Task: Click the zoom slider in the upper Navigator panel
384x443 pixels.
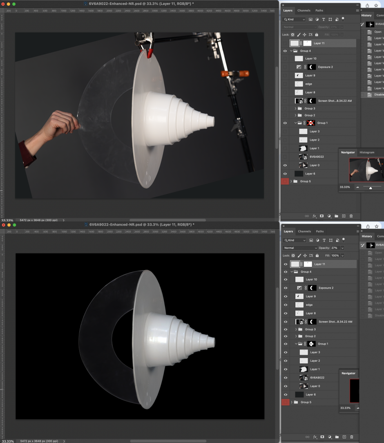Action: (x=370, y=187)
